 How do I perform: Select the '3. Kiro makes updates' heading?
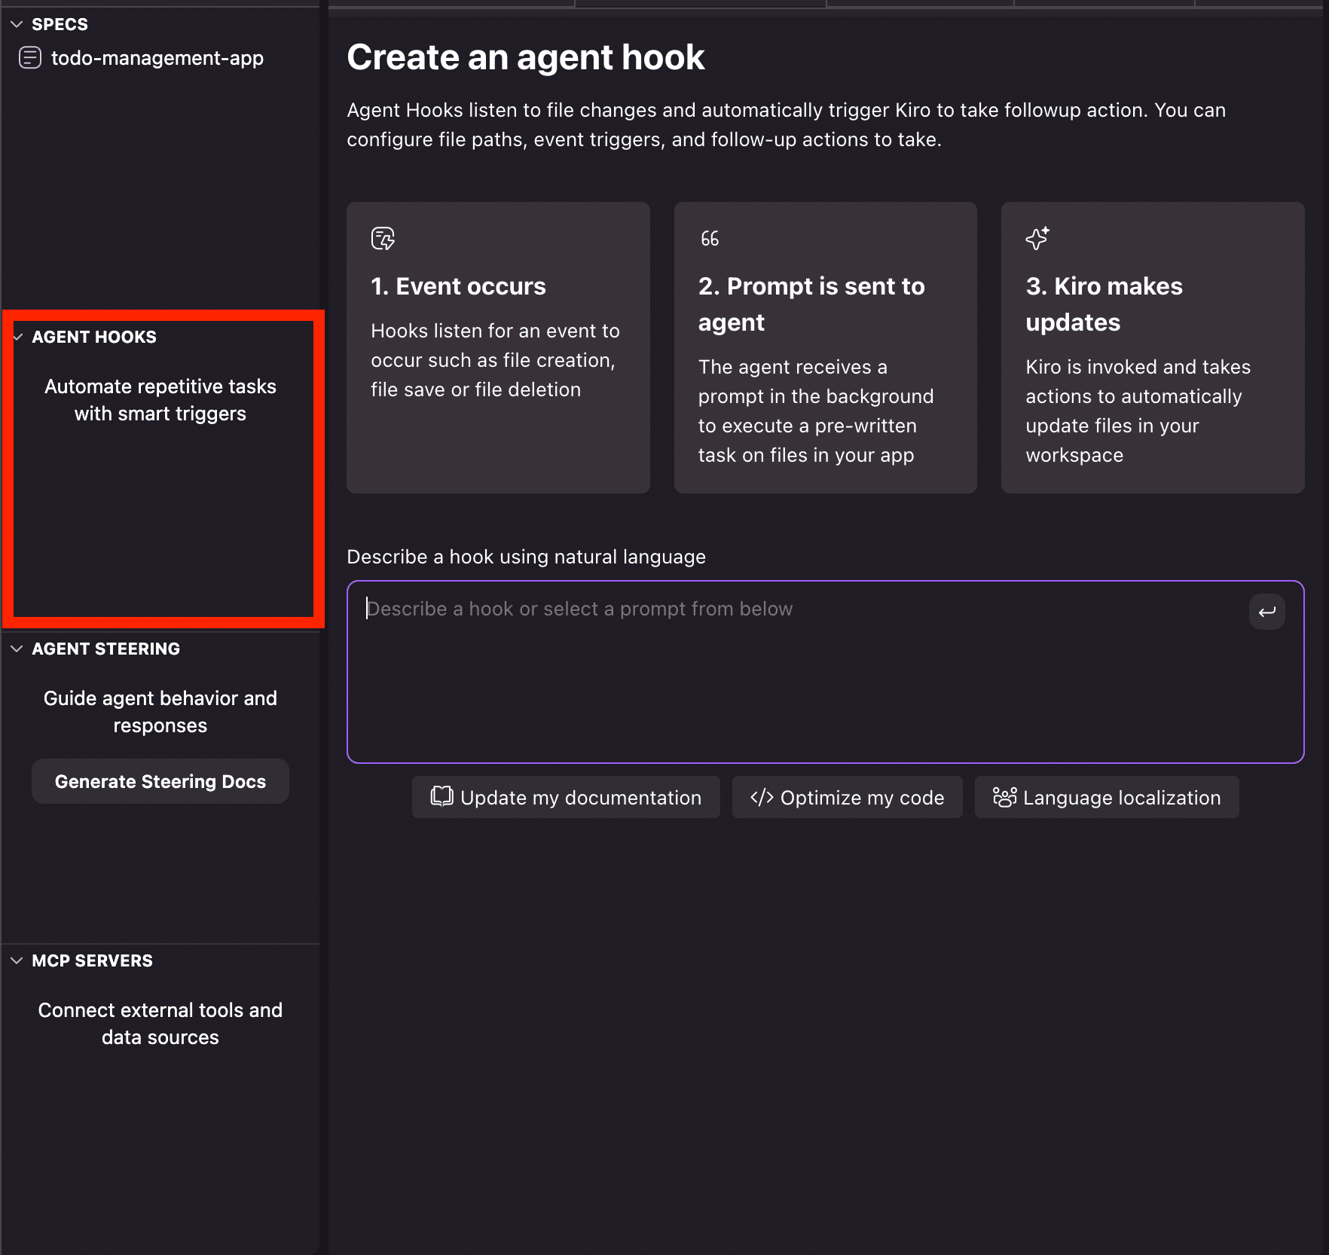coord(1104,304)
